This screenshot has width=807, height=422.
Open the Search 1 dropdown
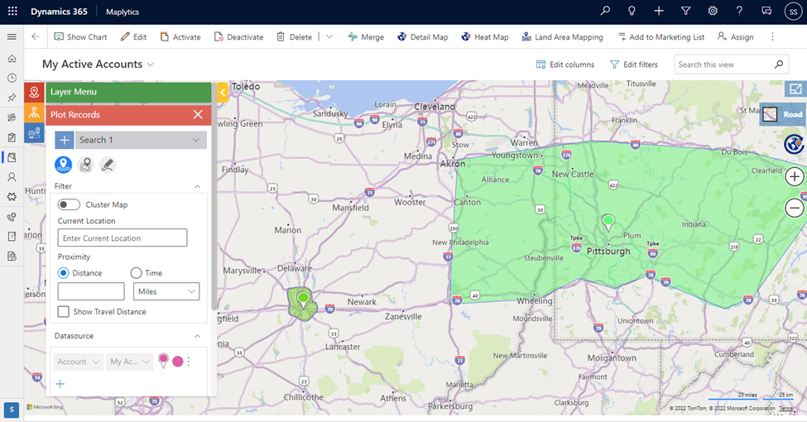[141, 140]
